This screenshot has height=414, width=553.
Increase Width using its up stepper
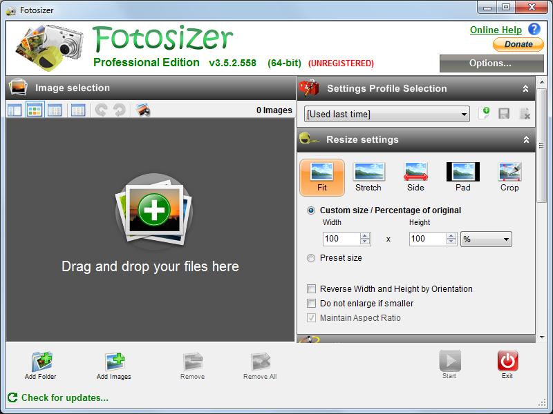366,235
